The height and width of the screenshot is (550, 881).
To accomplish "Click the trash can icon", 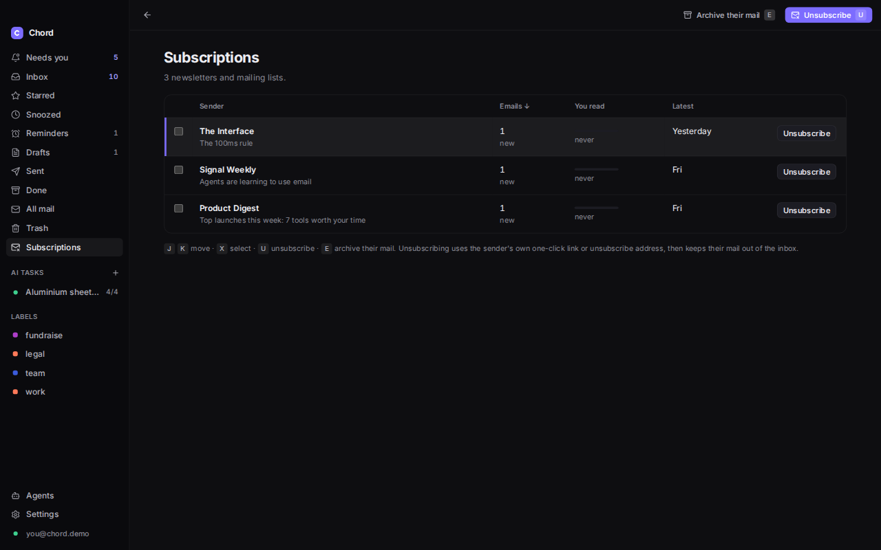I will point(16,228).
